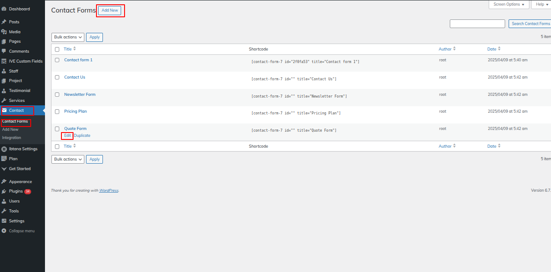Click Edit link under Quote Form

[67, 136]
